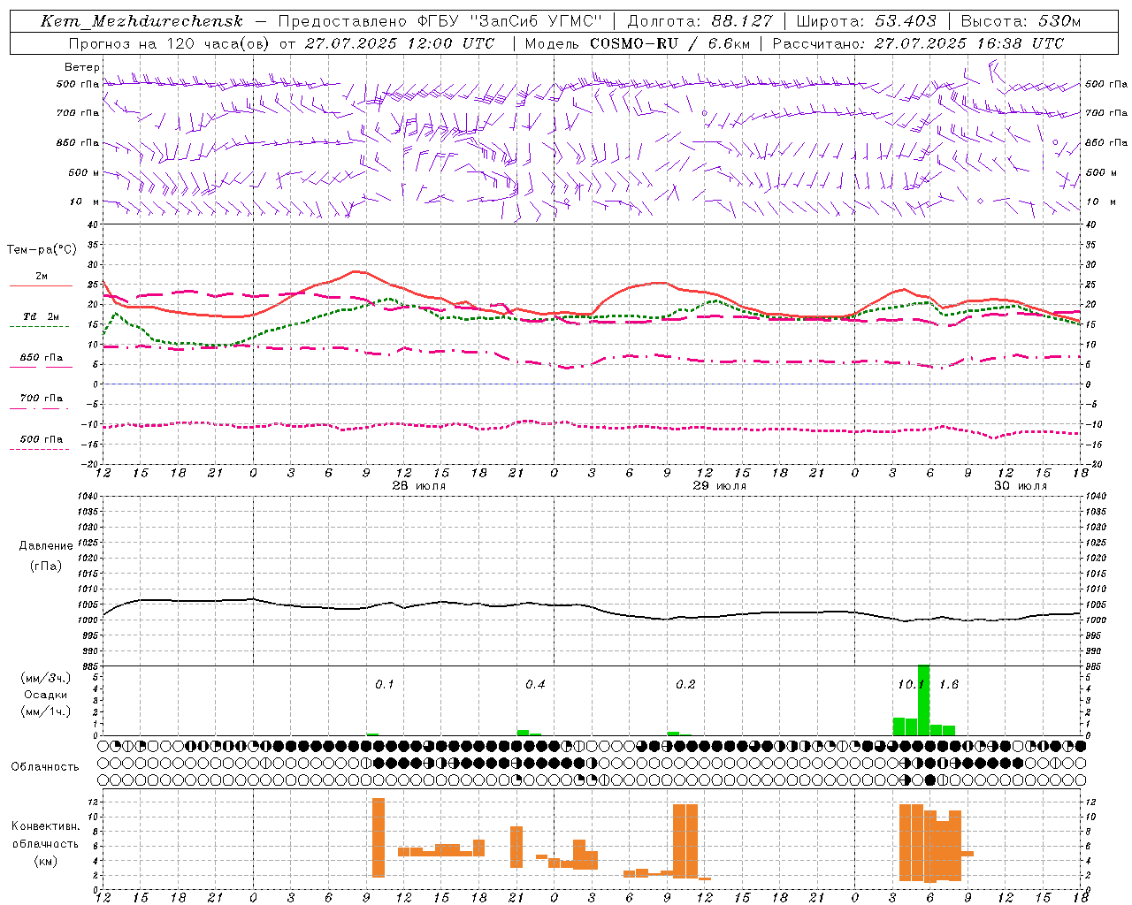The height and width of the screenshot is (905, 1132).
Task: Click the 28 июля date label
Action: click(419, 486)
